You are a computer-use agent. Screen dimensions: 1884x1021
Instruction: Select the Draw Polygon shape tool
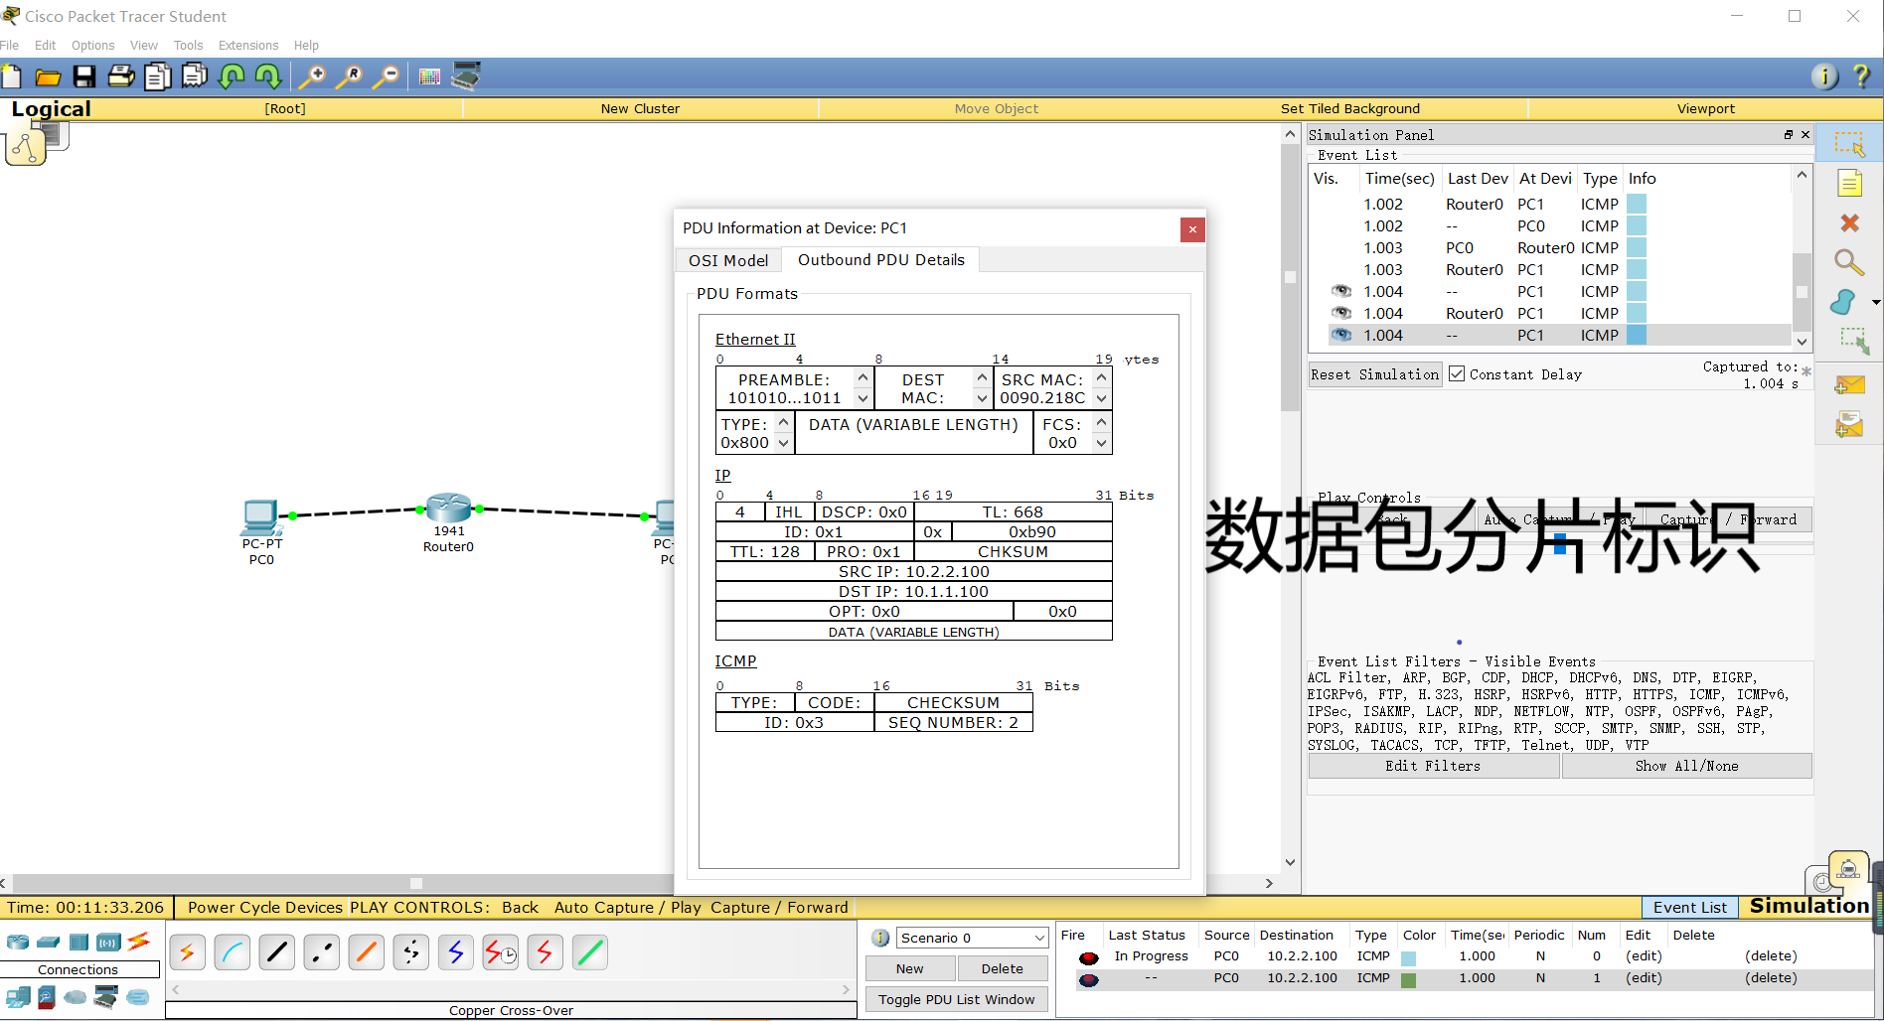1843,302
